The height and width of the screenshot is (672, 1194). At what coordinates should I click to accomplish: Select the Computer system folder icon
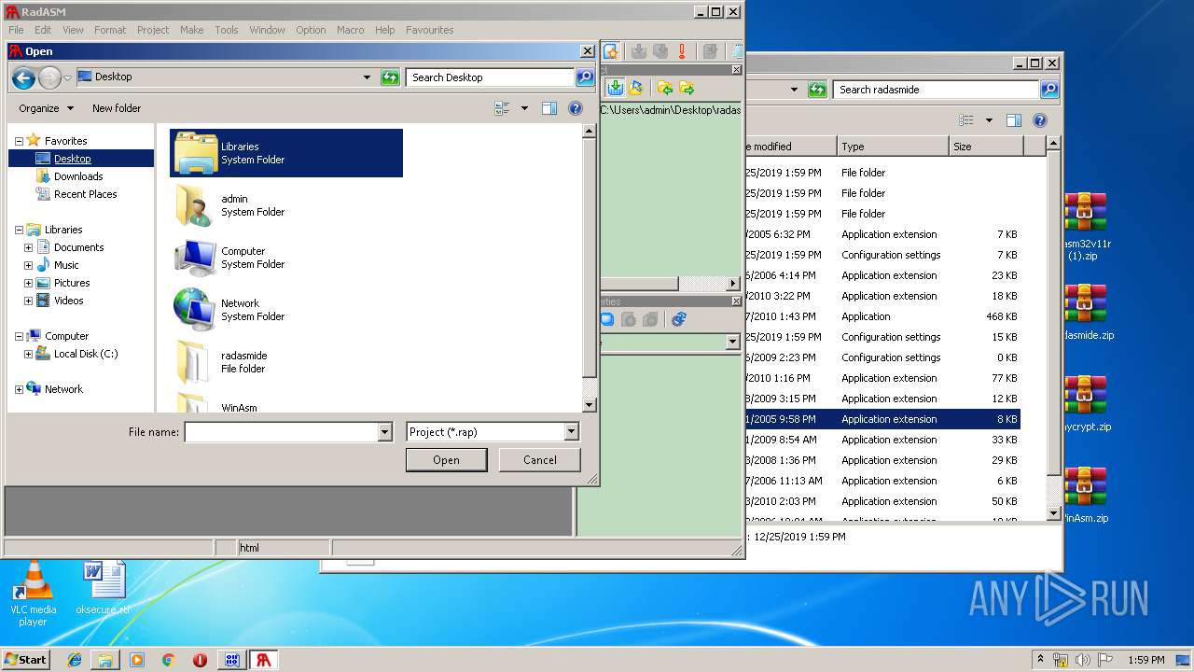[x=196, y=258]
